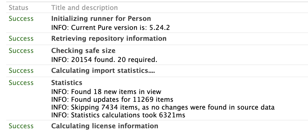This screenshot has width=308, height=132.
Task: Click the Checking safe size title
Action: (83, 50)
